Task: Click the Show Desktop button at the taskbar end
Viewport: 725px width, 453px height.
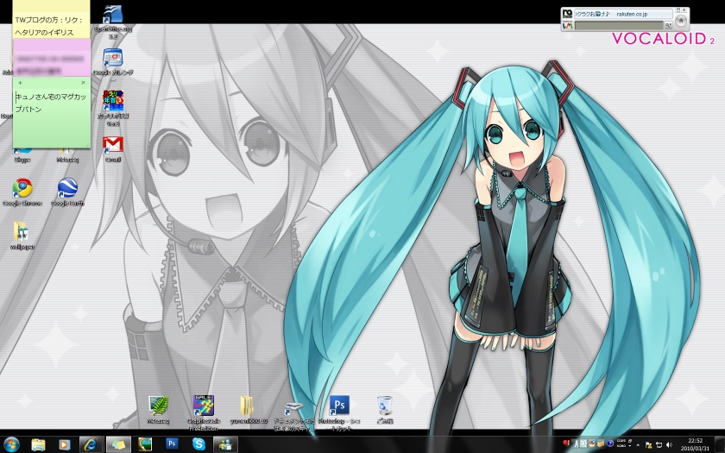Action: [720, 444]
